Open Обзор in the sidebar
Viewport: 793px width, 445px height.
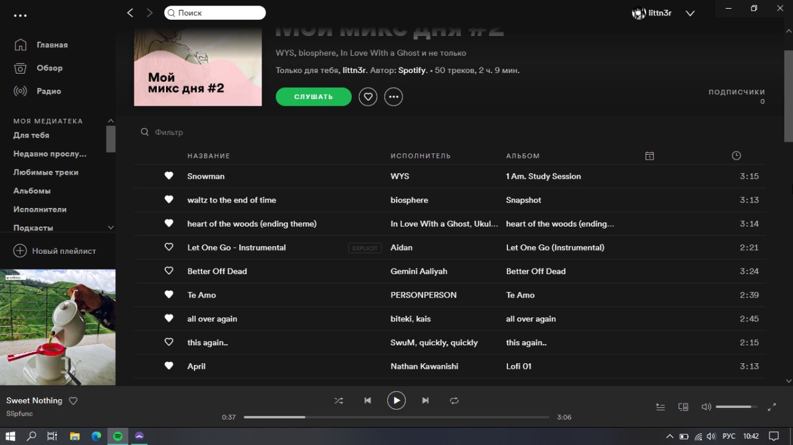click(x=50, y=68)
